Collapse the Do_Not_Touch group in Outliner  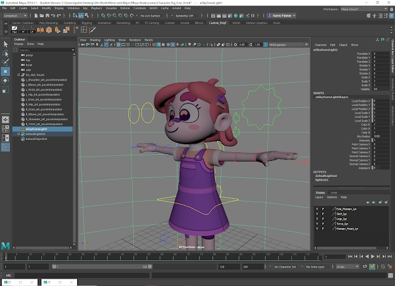[19, 75]
